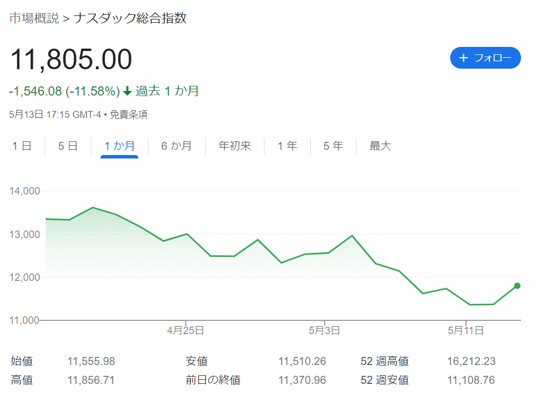Screen dimensions: 553x393
Task: Switch to the 5 日 range tab
Action: click(68, 146)
